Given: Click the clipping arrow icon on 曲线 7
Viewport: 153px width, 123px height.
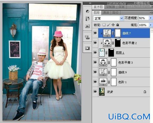Looking at the screenshot, I should [102, 34].
